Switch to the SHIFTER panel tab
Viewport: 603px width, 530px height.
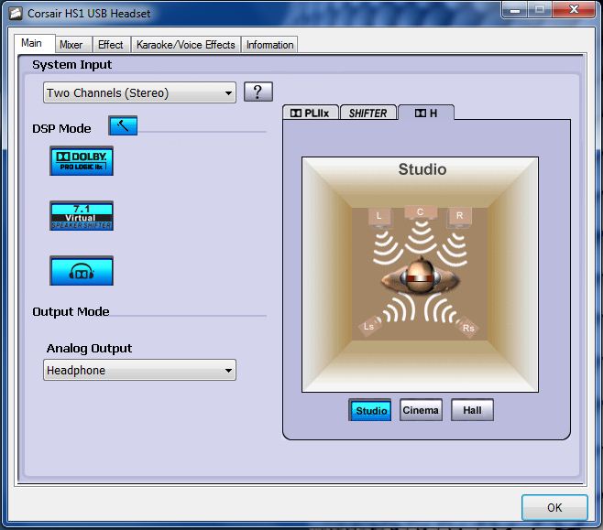click(368, 113)
